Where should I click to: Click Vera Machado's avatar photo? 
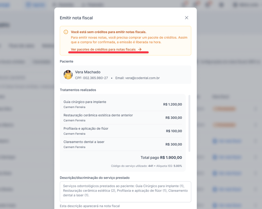[68, 75]
